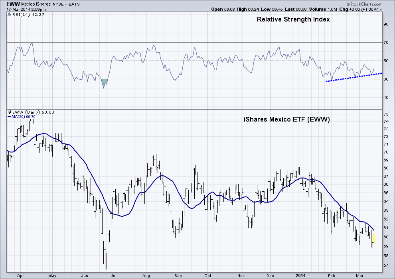Click the Oct label on the date axis
395x279 pixels.
click(x=208, y=276)
